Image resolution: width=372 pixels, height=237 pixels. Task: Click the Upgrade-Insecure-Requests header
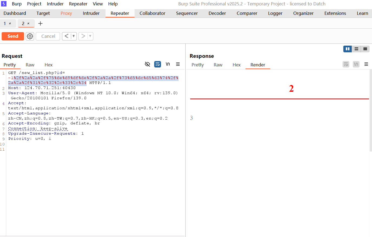[x=46, y=134]
